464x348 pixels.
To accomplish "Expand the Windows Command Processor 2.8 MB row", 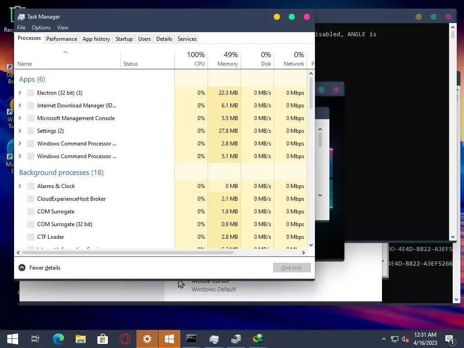I will 20,144.
